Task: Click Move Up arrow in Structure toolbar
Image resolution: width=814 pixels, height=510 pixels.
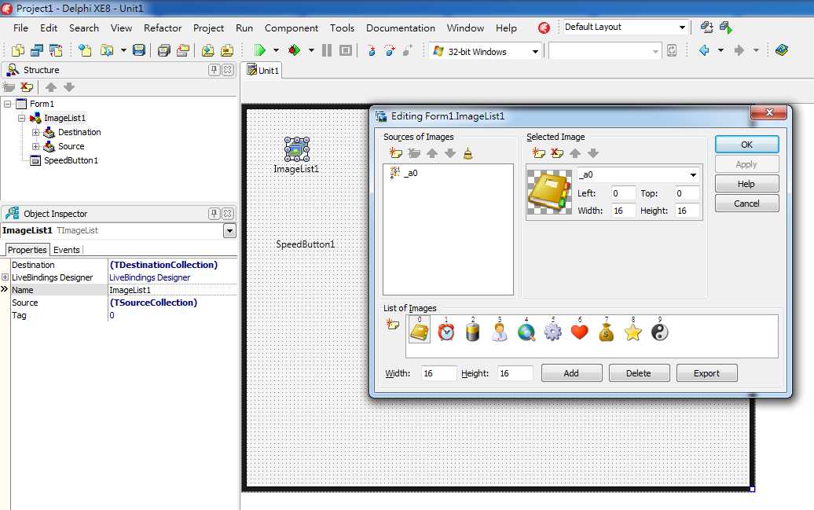Action: (x=51, y=87)
